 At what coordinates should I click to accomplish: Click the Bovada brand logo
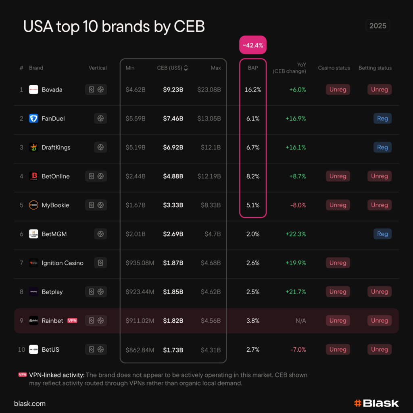pyautogui.click(x=33, y=90)
